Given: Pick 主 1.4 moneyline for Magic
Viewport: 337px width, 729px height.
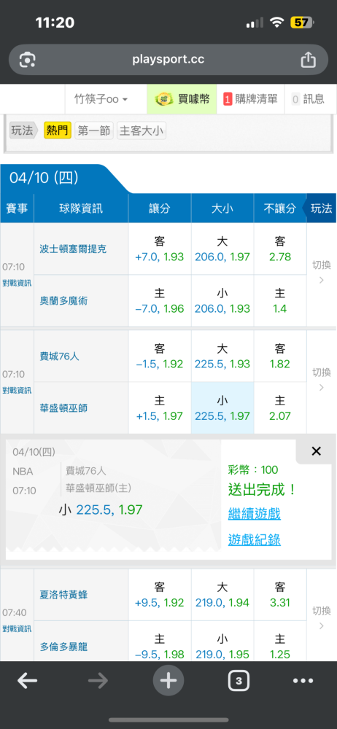Looking at the screenshot, I should (x=280, y=301).
